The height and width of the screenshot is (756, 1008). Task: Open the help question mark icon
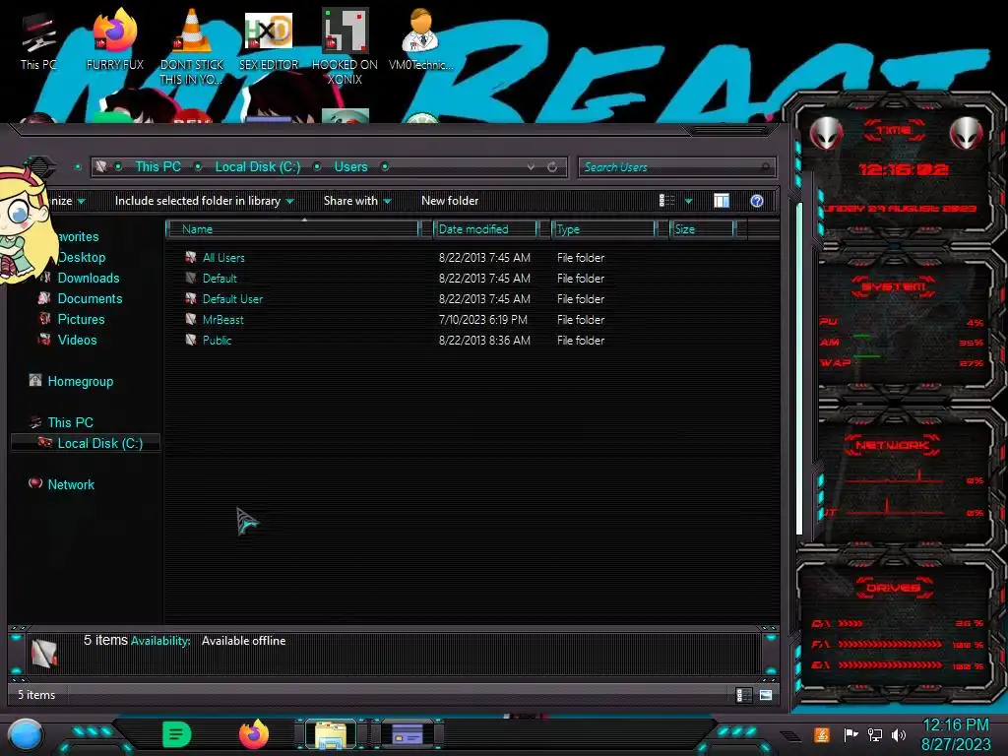point(757,201)
